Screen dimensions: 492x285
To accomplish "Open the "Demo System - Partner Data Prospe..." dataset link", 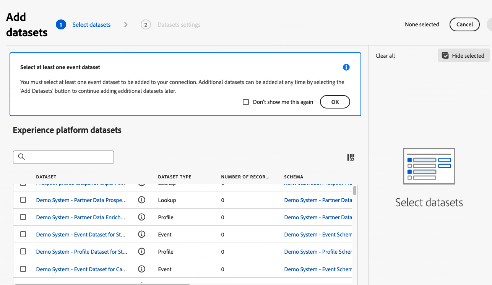I will (x=81, y=200).
